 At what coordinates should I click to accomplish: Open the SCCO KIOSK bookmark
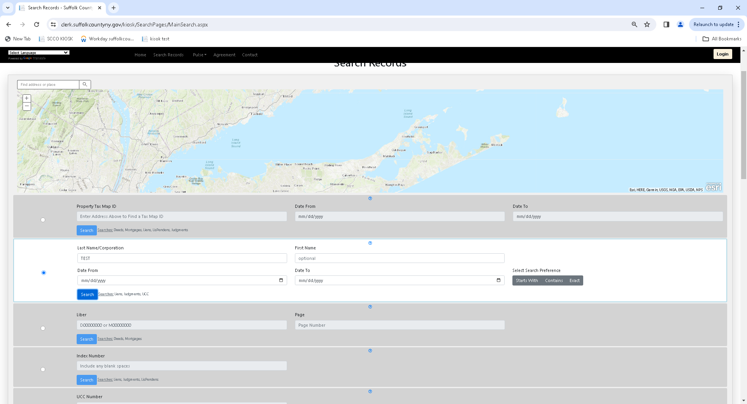(56, 39)
